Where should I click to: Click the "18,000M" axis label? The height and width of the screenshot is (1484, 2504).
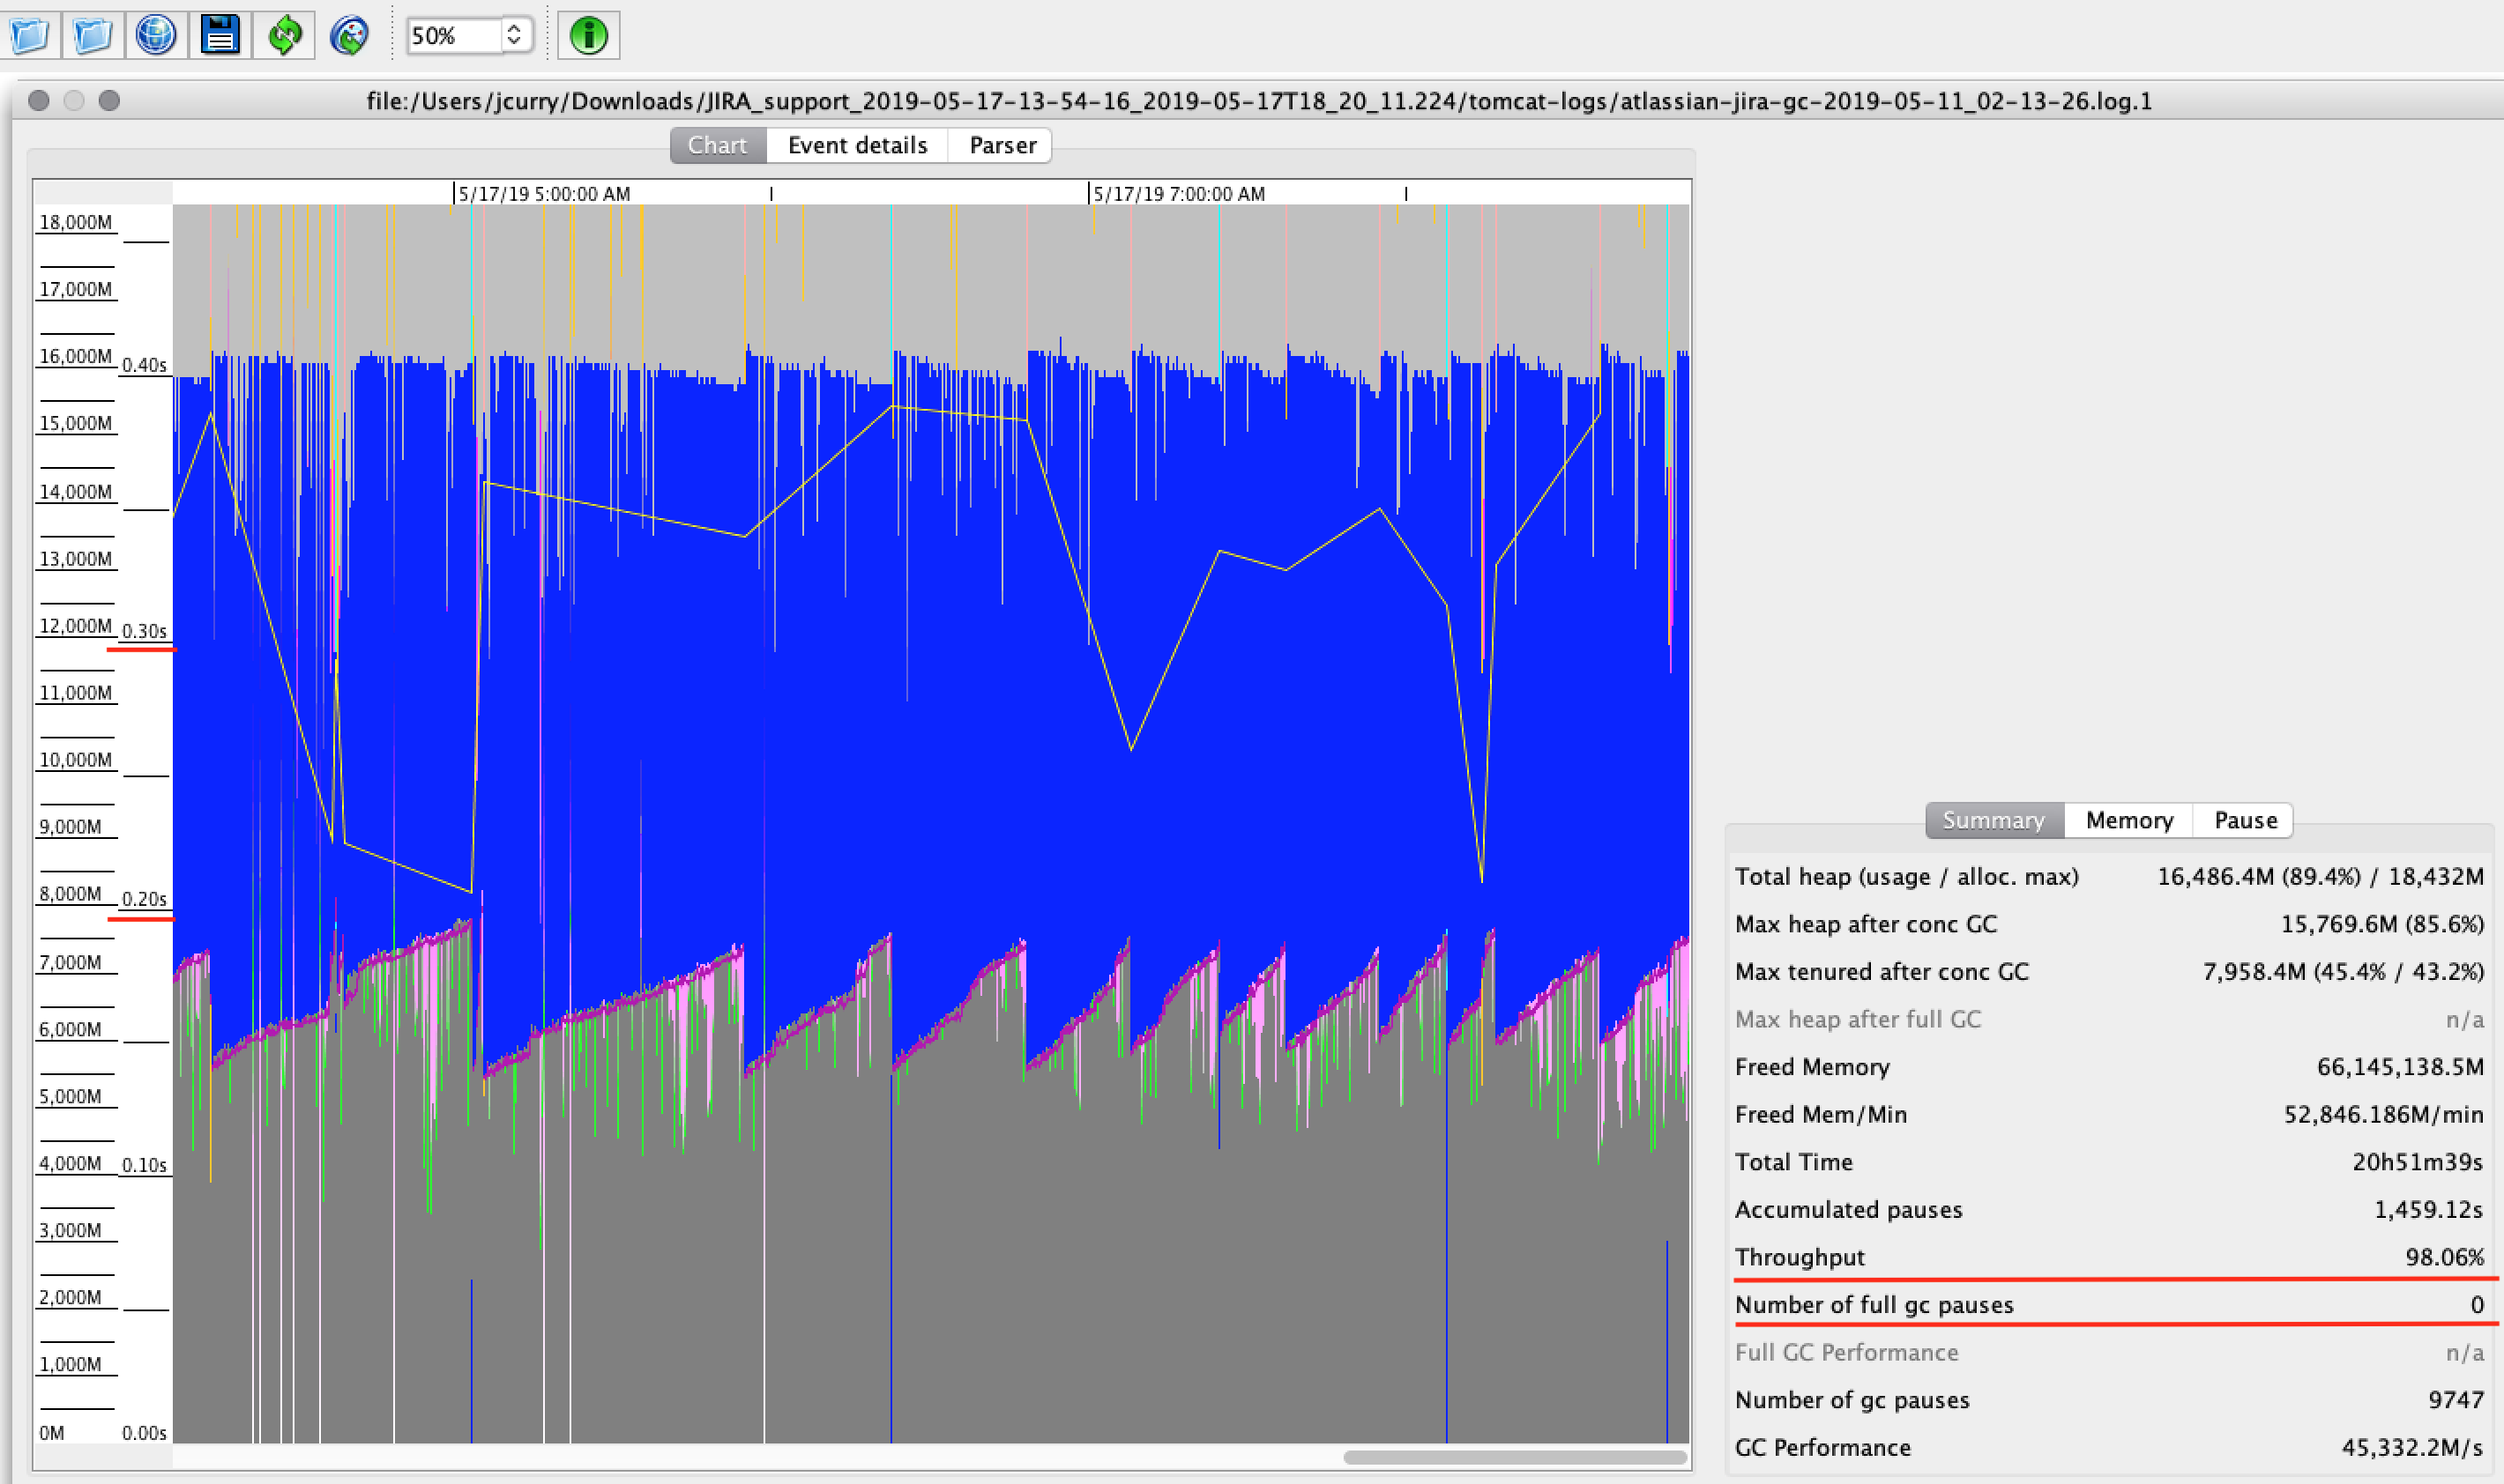click(x=75, y=222)
